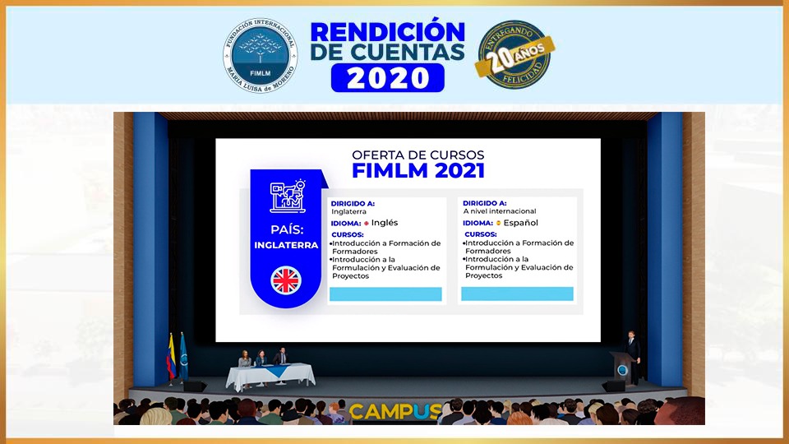Screen dimensions: 789x444
Task: Click the panel table with white tablecloth
Action: pyautogui.click(x=270, y=376)
